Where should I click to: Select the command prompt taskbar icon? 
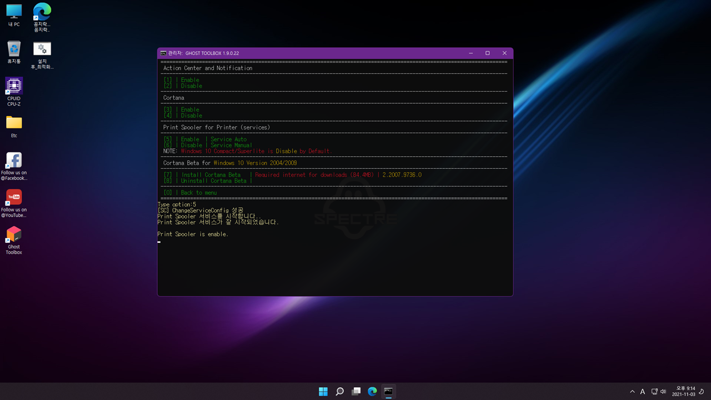388,391
